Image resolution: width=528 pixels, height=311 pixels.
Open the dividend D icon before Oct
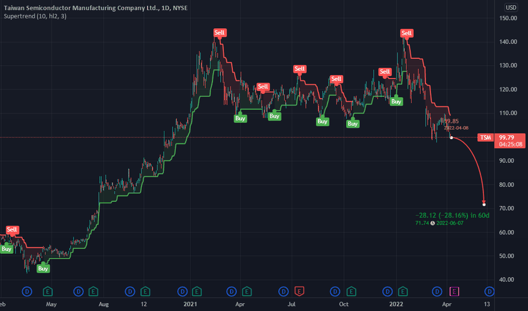335,292
